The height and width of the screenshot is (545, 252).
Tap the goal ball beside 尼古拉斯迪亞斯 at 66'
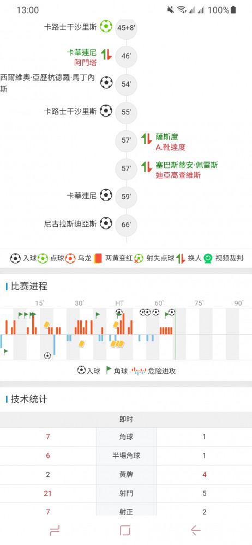point(106,223)
